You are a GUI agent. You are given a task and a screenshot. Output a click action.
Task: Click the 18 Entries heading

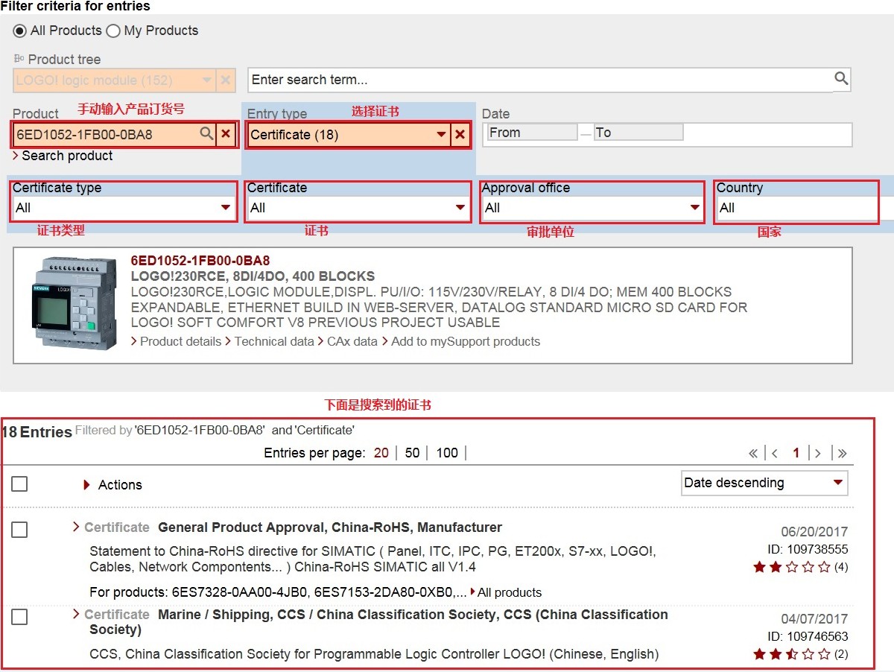point(37,432)
